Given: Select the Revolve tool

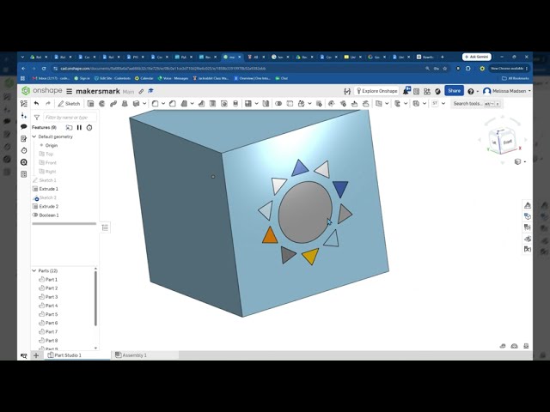Looking at the screenshot, I should (101, 103).
